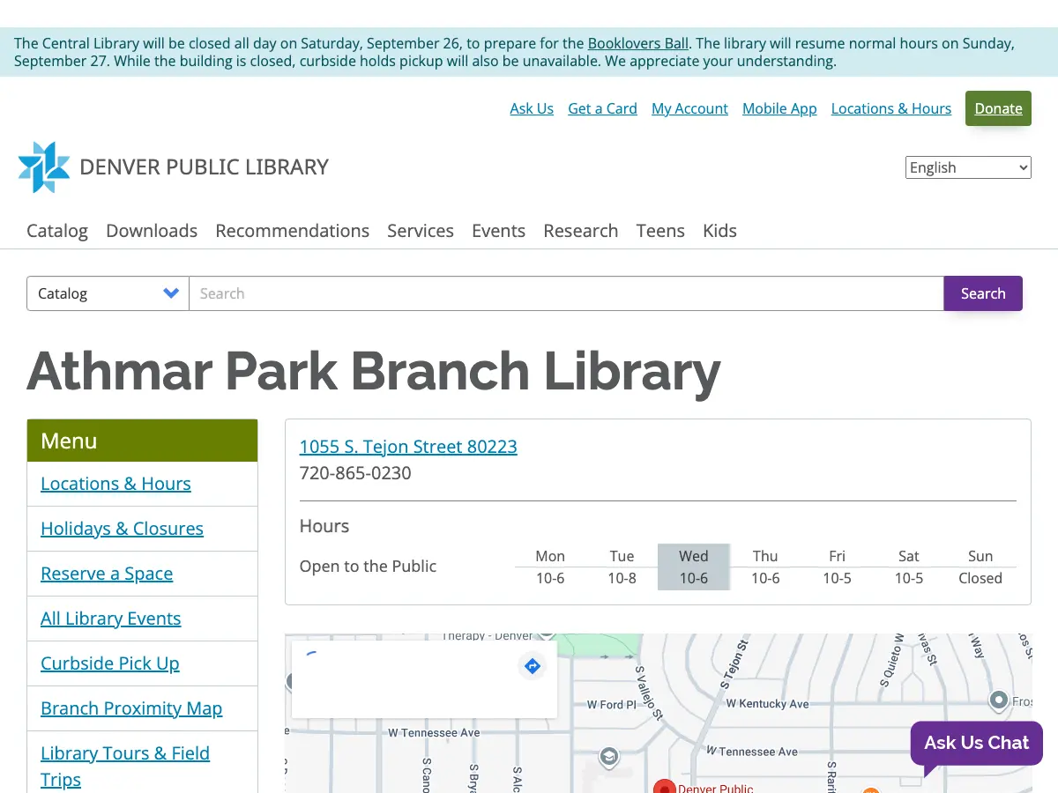Open the Recommendations navigation menu
This screenshot has width=1058, height=793.
292,231
